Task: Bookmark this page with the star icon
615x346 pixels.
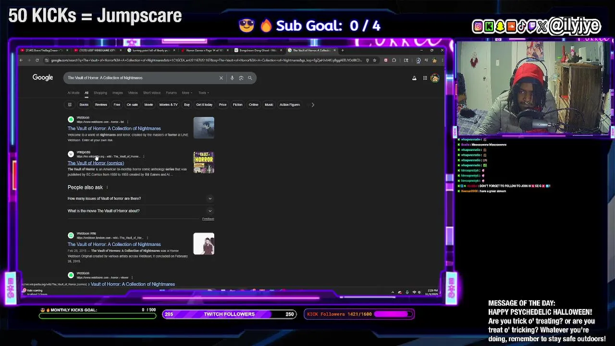Action: [x=374, y=60]
